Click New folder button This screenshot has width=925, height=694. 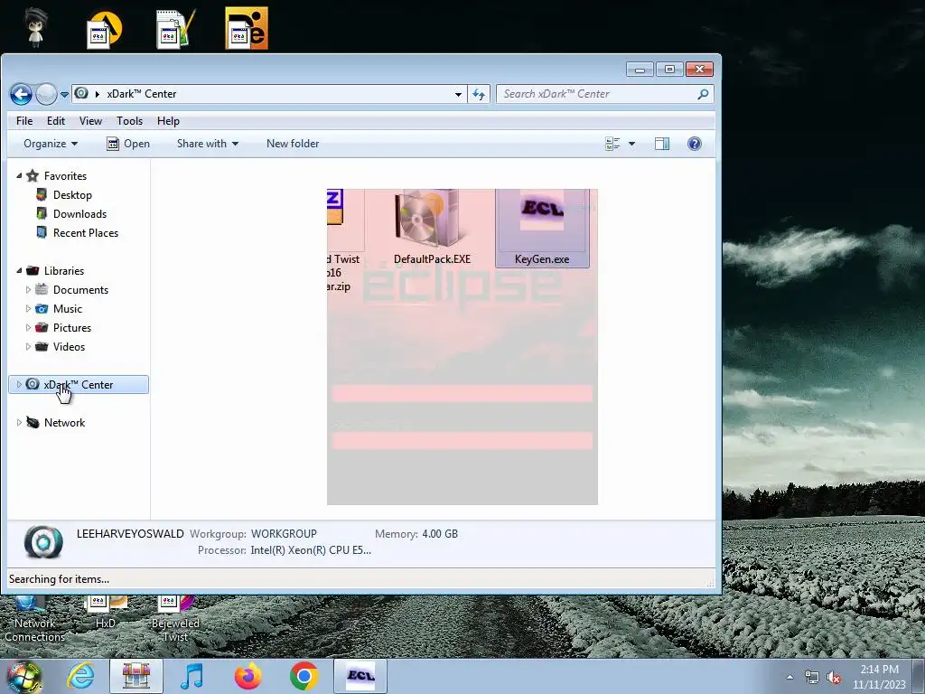coord(293,144)
